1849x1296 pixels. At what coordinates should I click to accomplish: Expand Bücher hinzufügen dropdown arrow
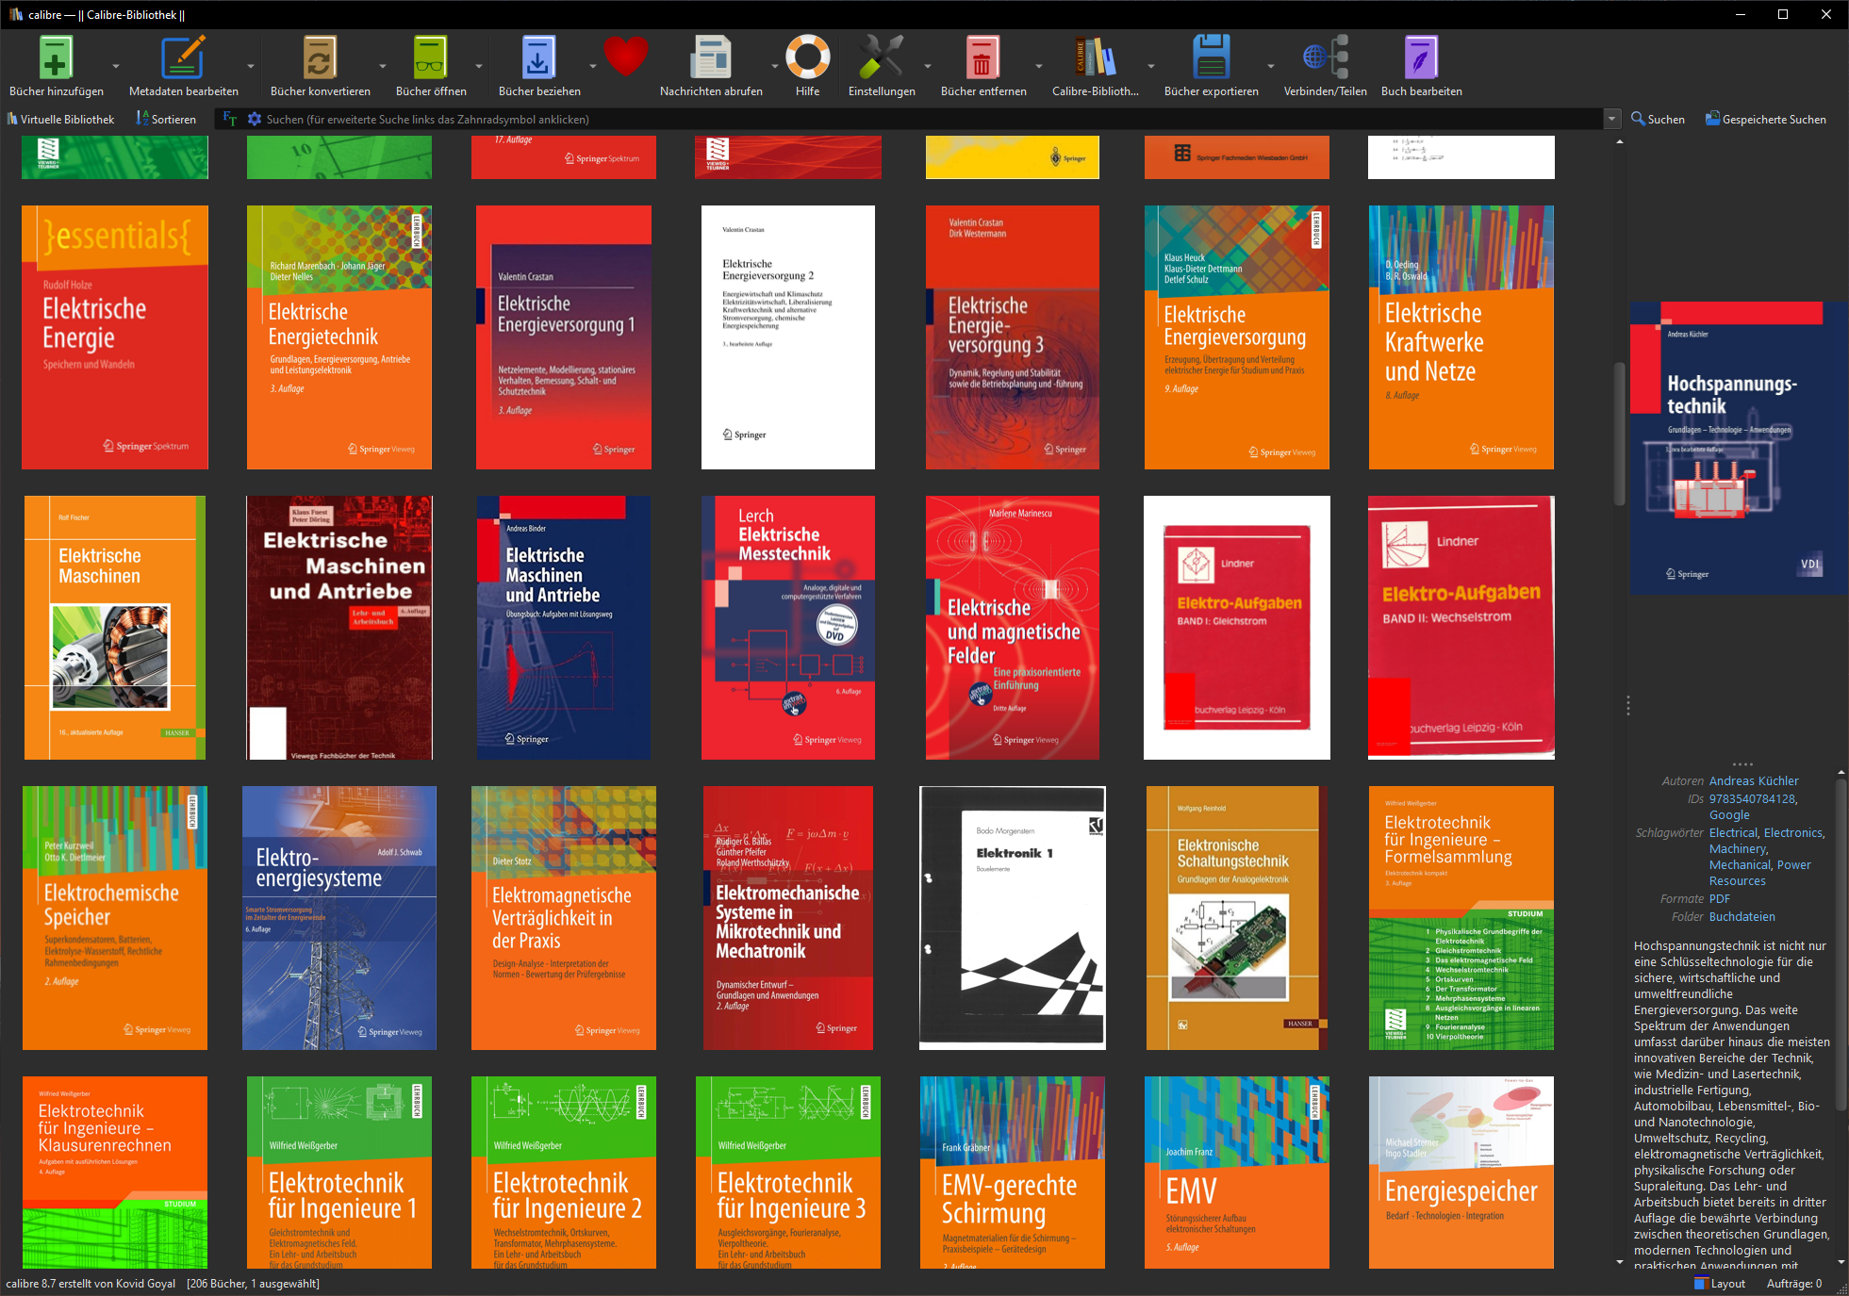[116, 66]
